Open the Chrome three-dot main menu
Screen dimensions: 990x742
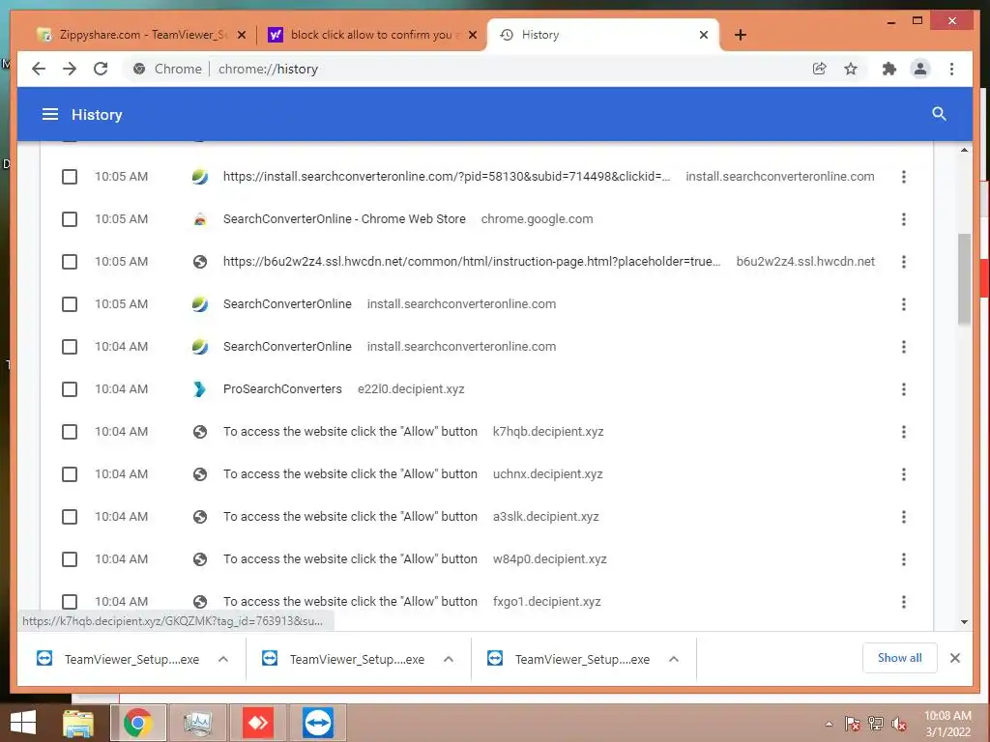pyautogui.click(x=951, y=69)
